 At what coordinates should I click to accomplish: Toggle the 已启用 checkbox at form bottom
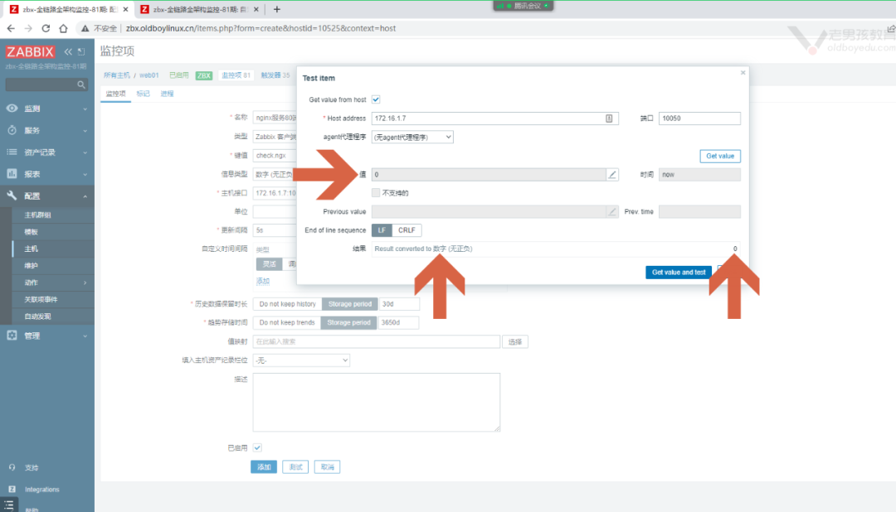(x=257, y=448)
